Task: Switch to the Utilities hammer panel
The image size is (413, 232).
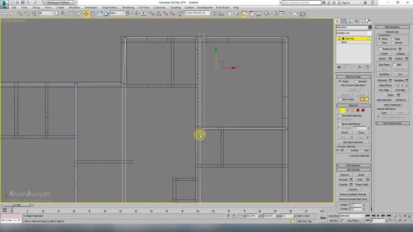Action: pyautogui.click(x=368, y=21)
